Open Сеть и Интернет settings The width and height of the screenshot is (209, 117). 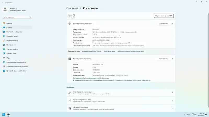point(12,36)
